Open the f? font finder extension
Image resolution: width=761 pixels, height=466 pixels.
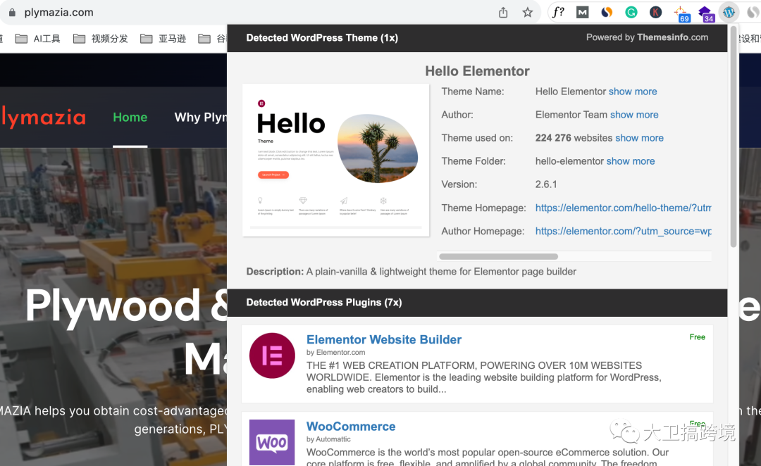click(558, 12)
